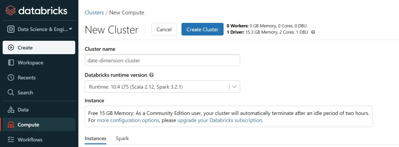Click the Create Cluster button
Viewport: 399px width, 147px height.
202,29
